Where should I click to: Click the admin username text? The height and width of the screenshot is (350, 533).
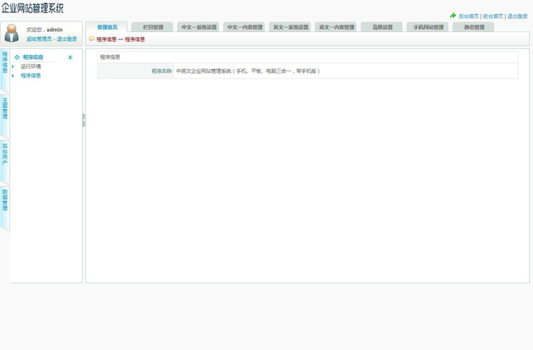[x=54, y=30]
